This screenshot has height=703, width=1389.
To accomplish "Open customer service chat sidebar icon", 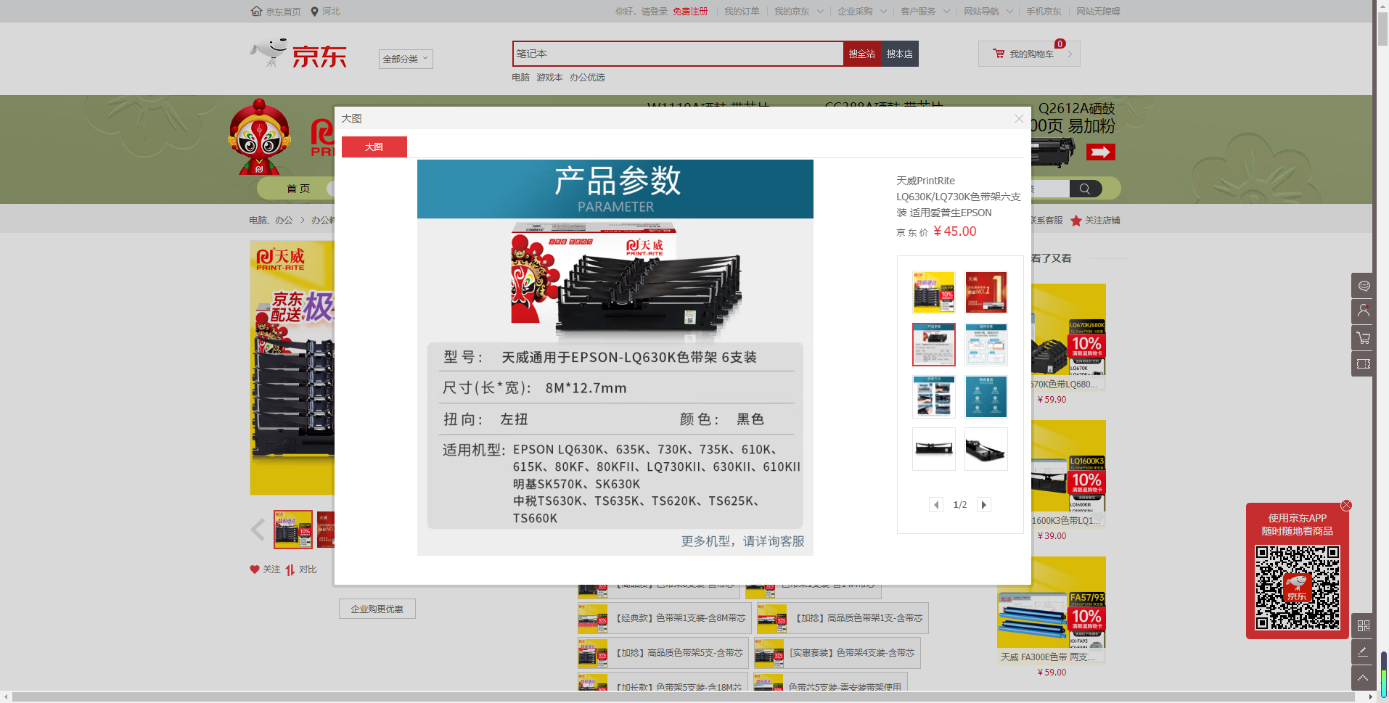I will pyautogui.click(x=1364, y=285).
